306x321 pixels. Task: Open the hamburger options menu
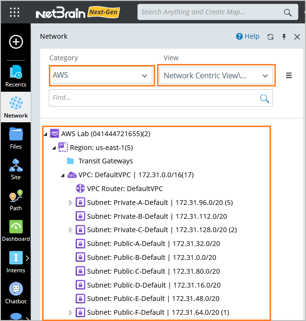289,75
